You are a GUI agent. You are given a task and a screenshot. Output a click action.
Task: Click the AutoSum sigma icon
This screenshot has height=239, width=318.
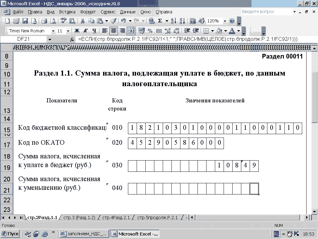pyautogui.click(x=160, y=21)
